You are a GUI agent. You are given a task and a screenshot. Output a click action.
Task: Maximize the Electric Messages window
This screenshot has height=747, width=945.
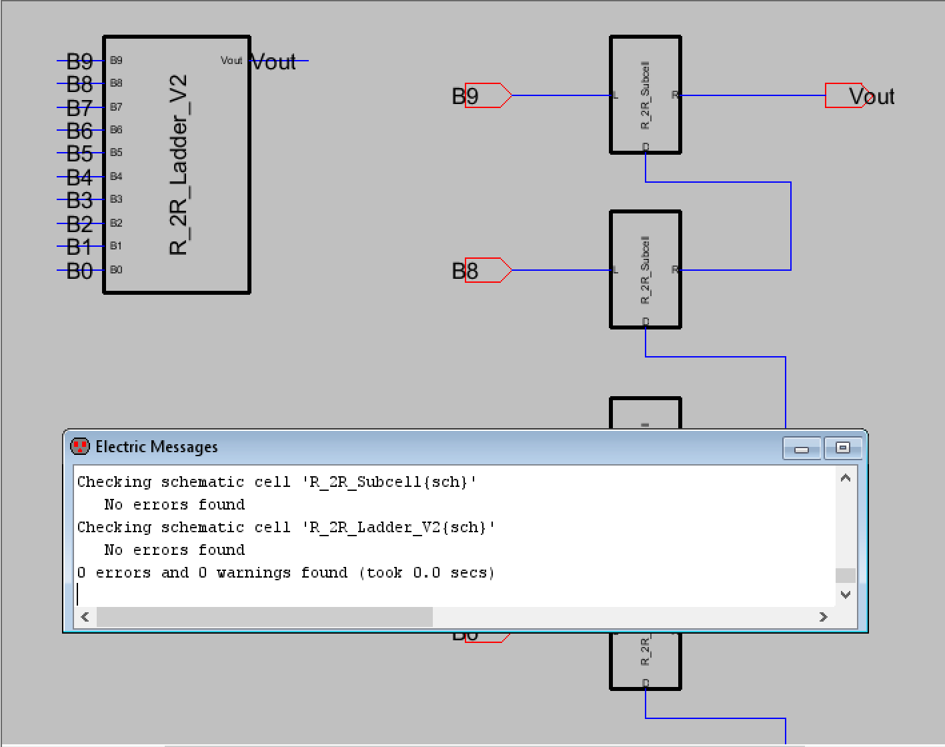[x=843, y=448]
